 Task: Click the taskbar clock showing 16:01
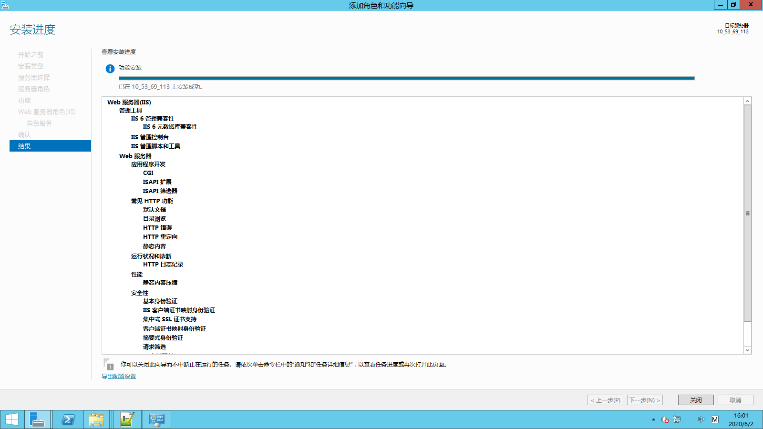741,419
